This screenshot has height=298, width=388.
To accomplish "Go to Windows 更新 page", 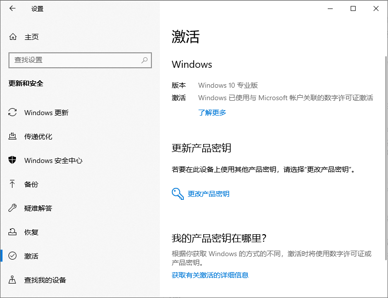I will (46, 113).
